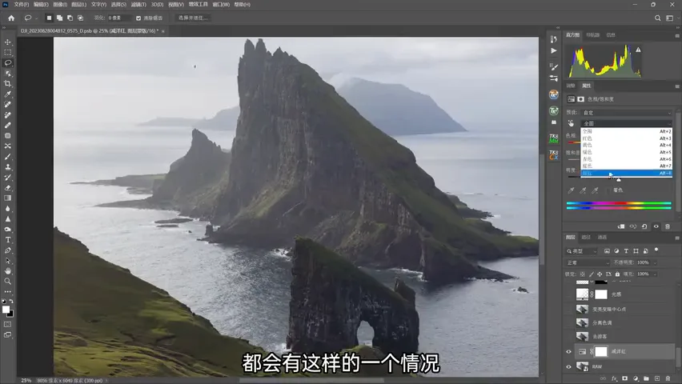Add a layer style with fx icon
The width and height of the screenshot is (682, 384).
614,378
